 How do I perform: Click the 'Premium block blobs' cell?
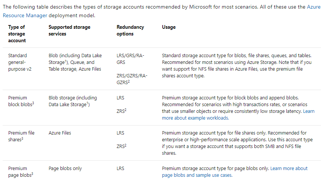tap(21, 101)
